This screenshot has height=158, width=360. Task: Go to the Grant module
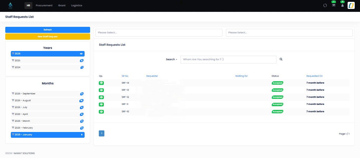(x=62, y=6)
